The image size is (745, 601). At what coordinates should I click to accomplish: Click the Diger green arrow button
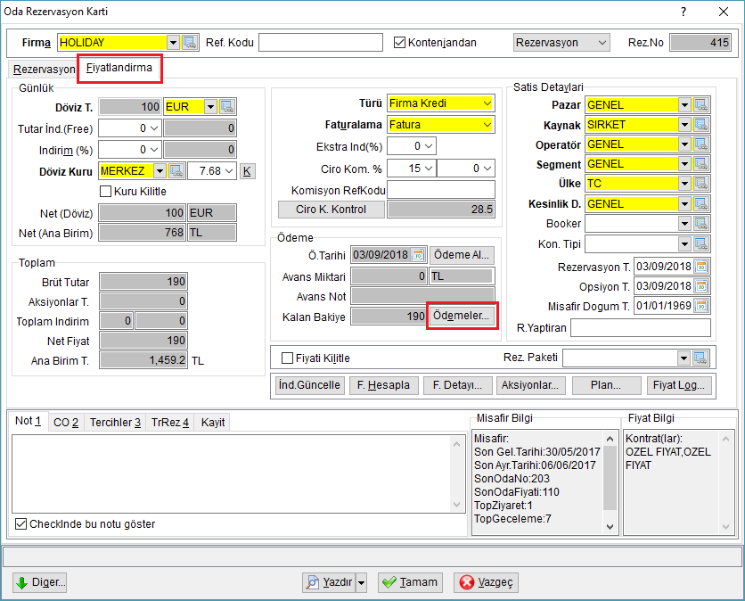pyautogui.click(x=39, y=582)
